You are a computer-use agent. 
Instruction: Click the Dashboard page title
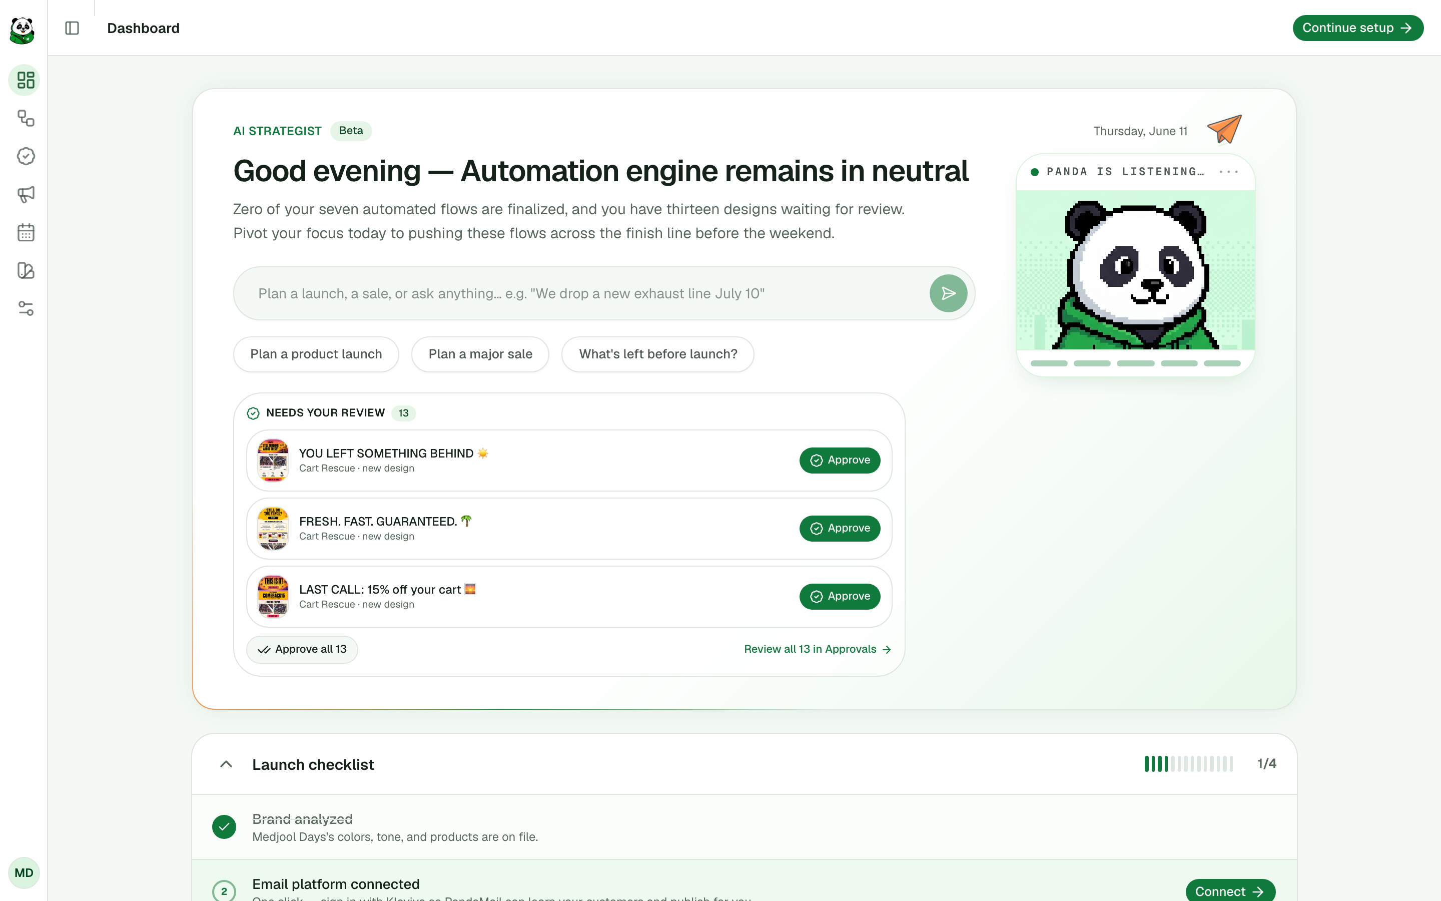(143, 28)
